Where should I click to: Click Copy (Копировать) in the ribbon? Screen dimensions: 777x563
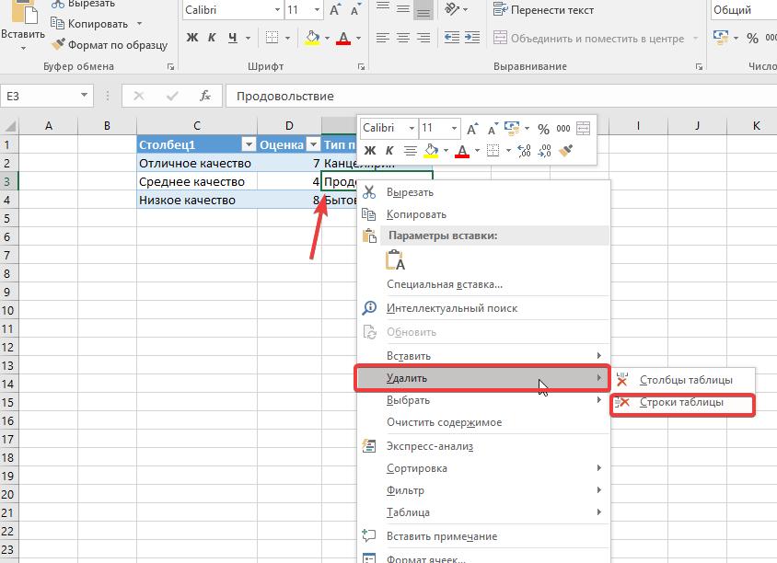[x=89, y=24]
